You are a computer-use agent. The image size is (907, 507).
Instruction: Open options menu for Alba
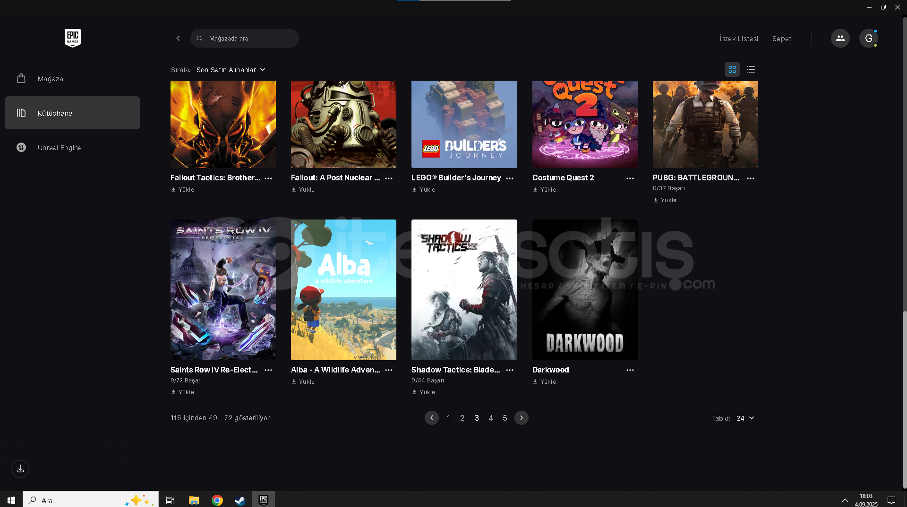point(389,370)
